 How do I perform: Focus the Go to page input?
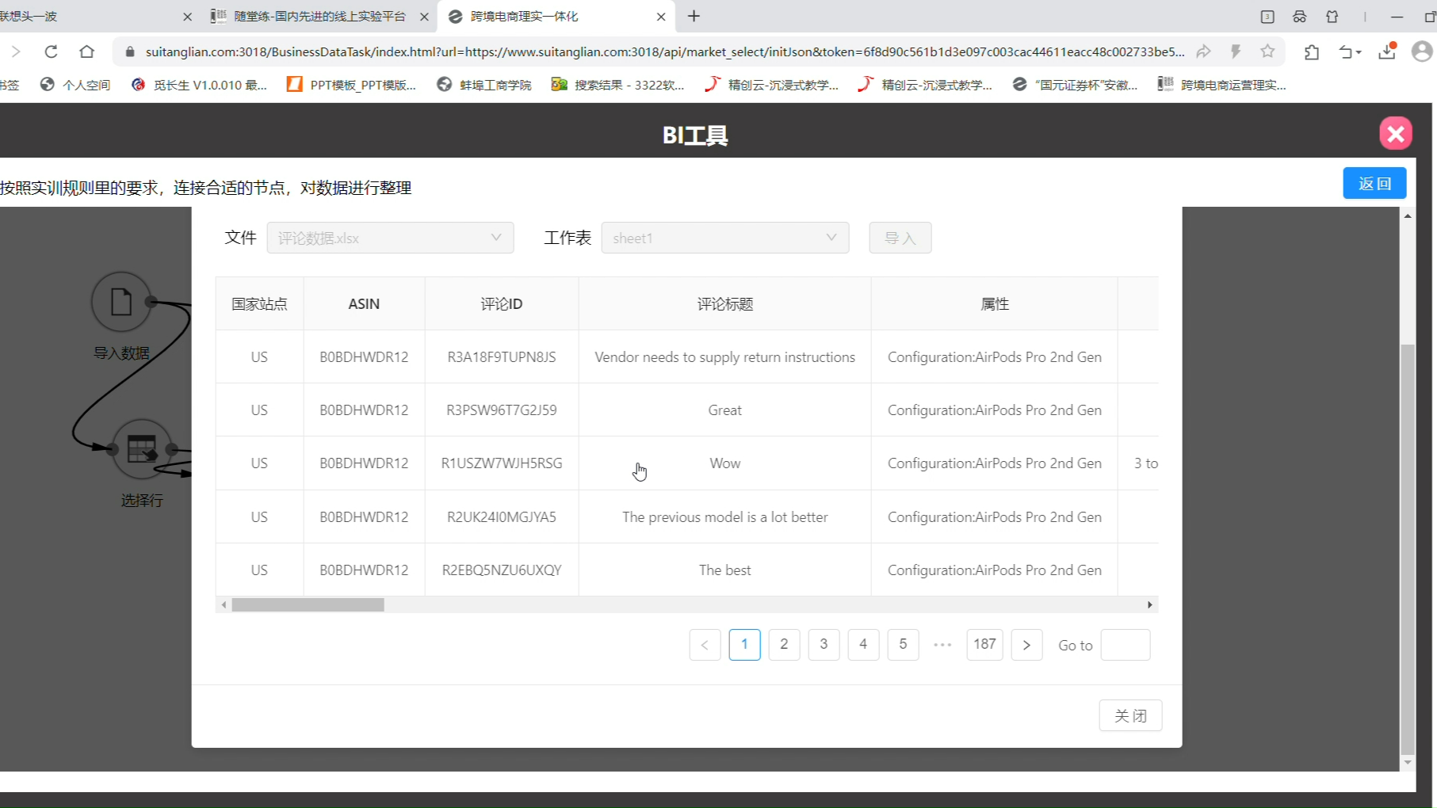point(1126,645)
